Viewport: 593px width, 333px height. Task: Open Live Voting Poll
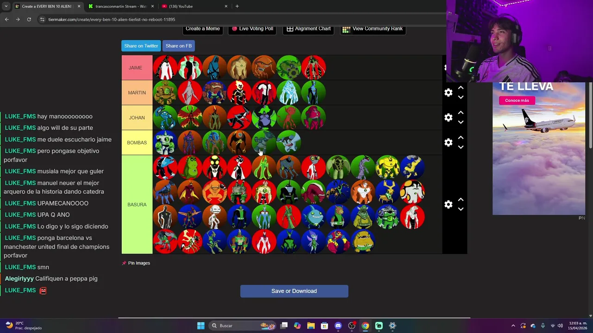[252, 29]
